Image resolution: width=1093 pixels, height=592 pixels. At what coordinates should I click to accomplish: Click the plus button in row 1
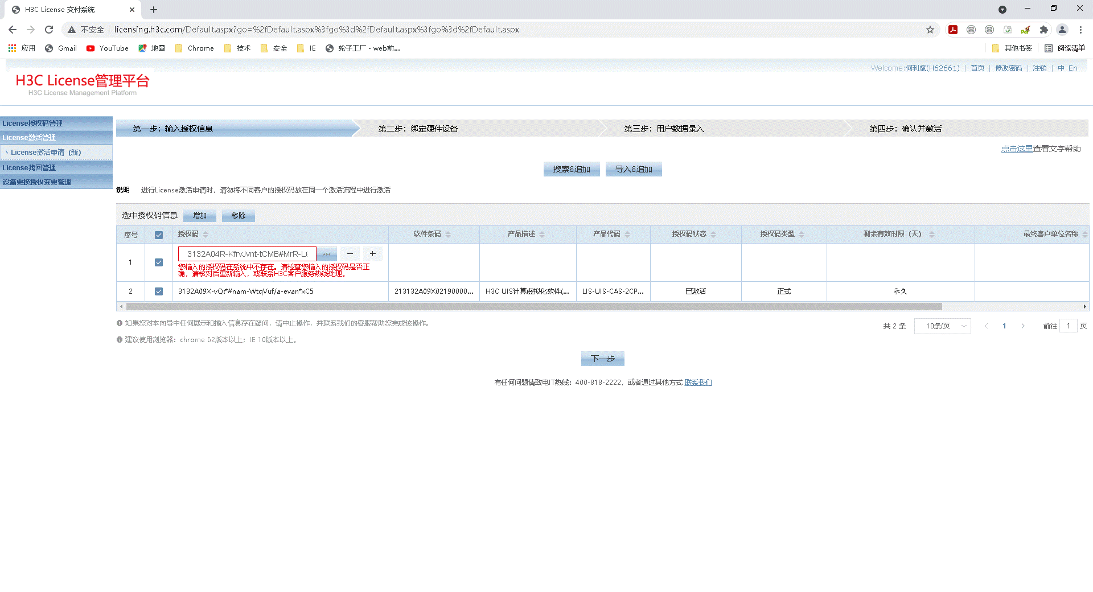click(373, 254)
